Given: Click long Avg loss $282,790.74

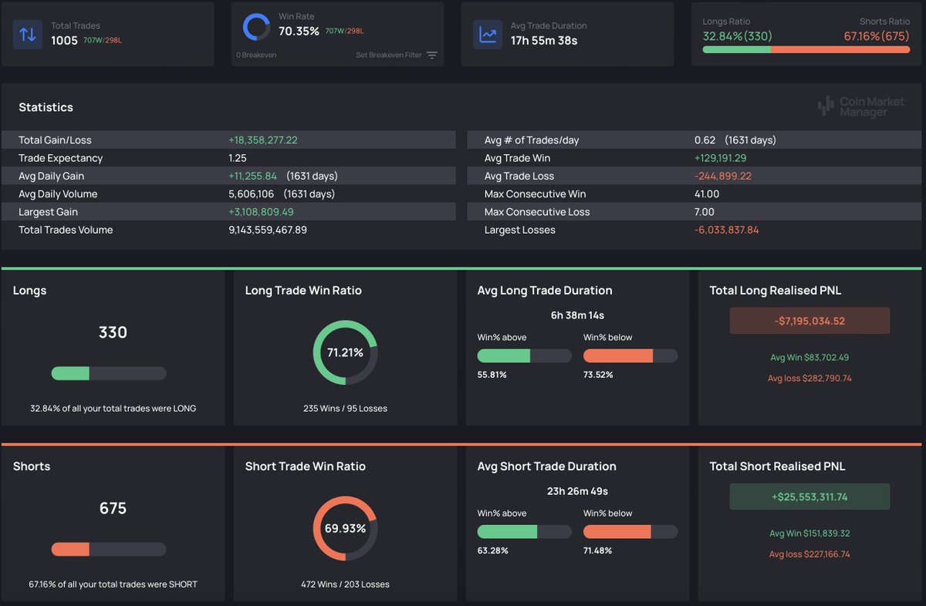Looking at the screenshot, I should (x=809, y=379).
